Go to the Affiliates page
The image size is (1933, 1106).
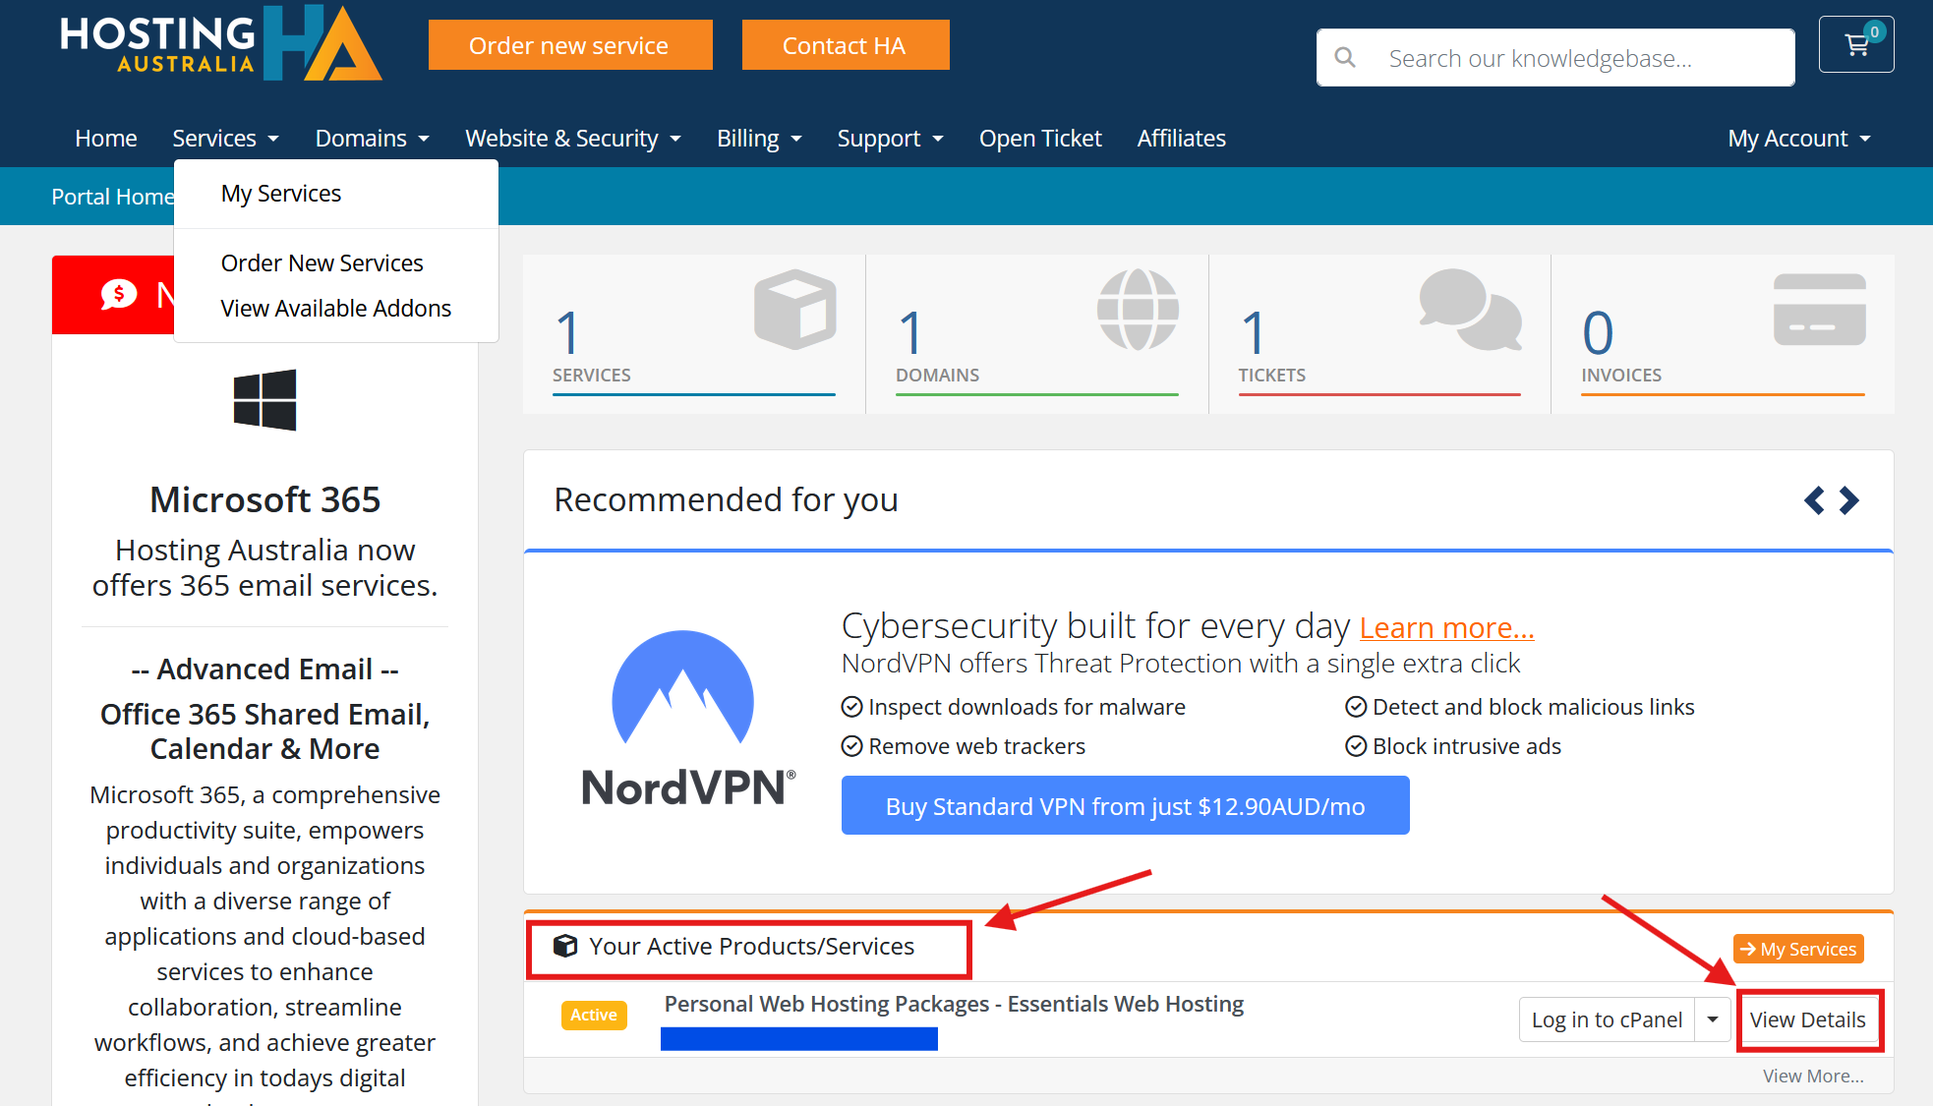(1182, 139)
